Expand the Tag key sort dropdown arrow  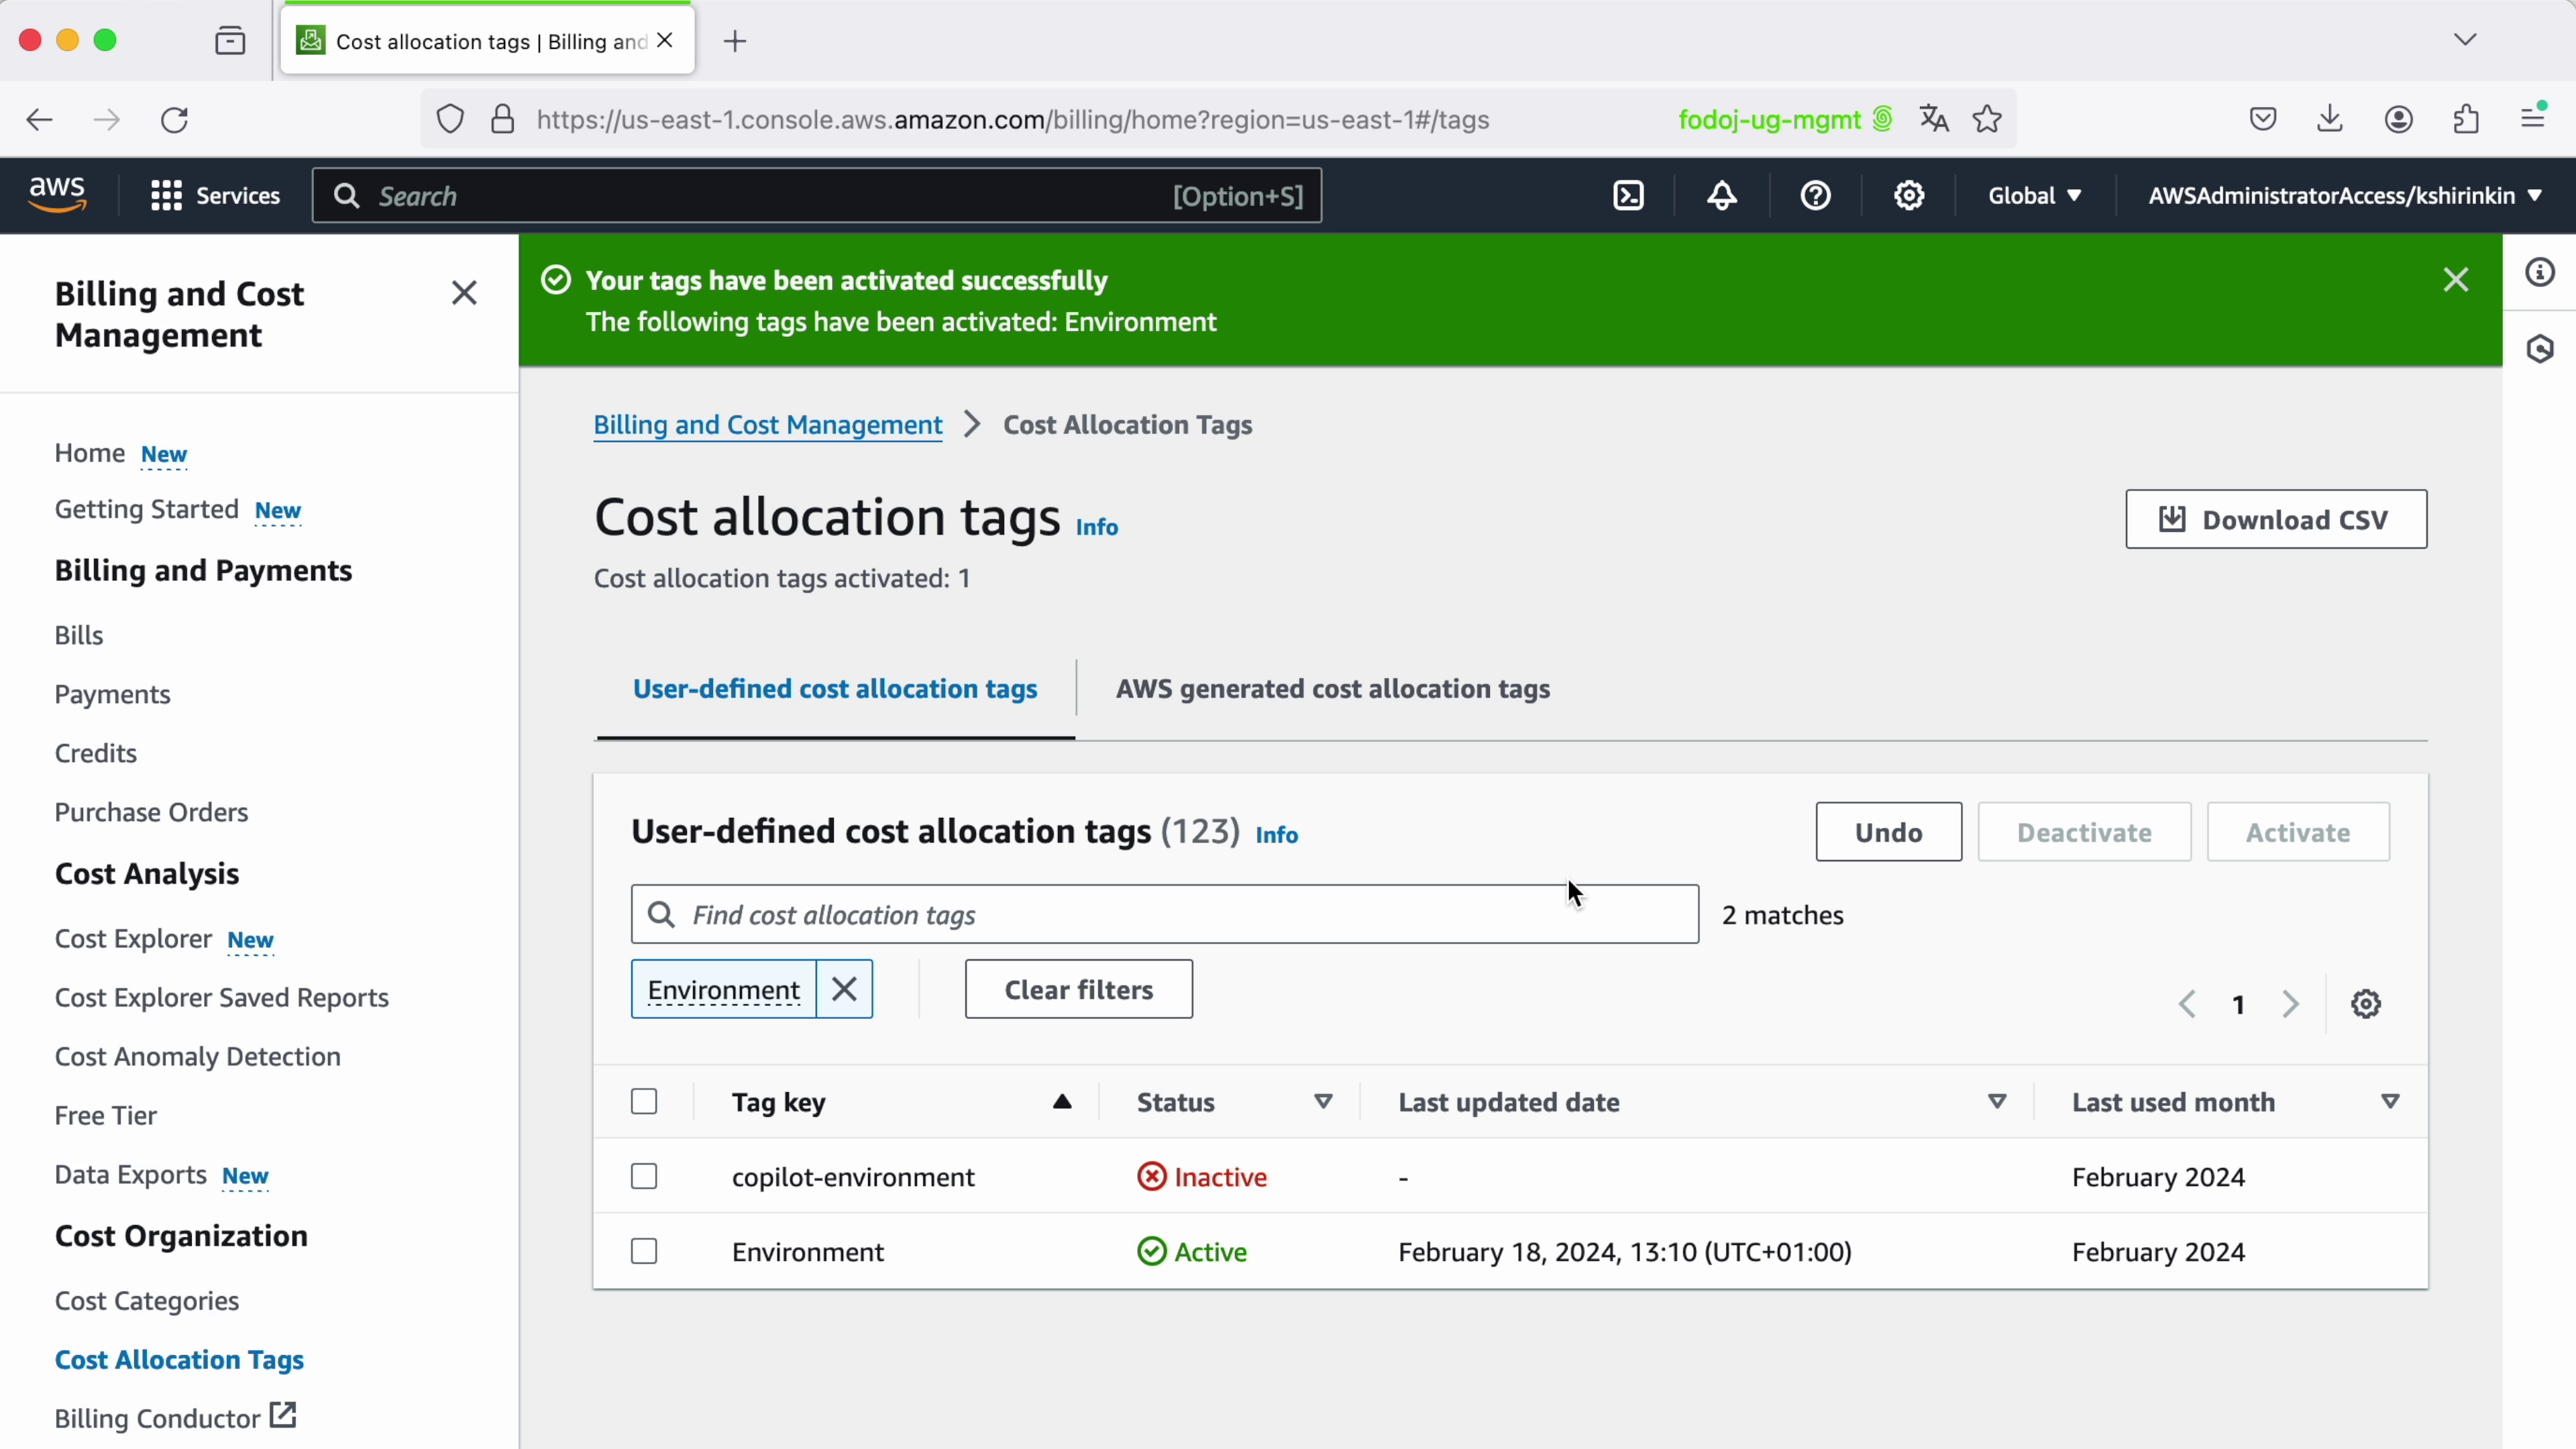[1061, 1100]
